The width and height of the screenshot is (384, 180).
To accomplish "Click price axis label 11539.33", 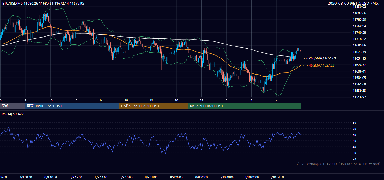I will [359, 91].
